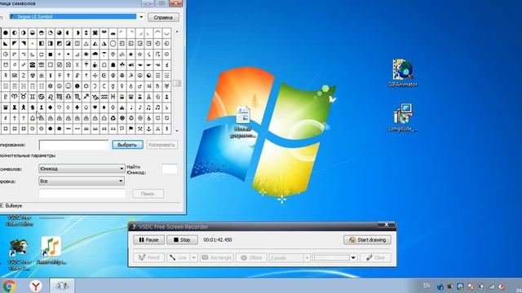Choose the crossed hammers symbol
This screenshot has width=522, height=293.
click(x=139, y=129)
